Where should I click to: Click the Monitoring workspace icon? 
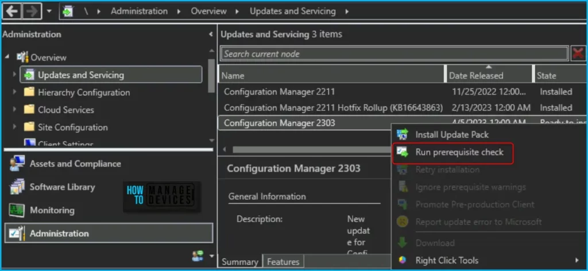pyautogui.click(x=17, y=210)
